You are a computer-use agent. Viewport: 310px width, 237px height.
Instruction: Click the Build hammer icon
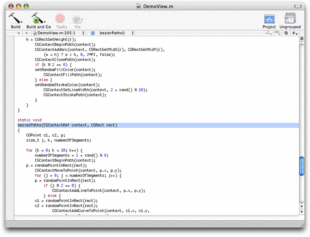[16, 19]
